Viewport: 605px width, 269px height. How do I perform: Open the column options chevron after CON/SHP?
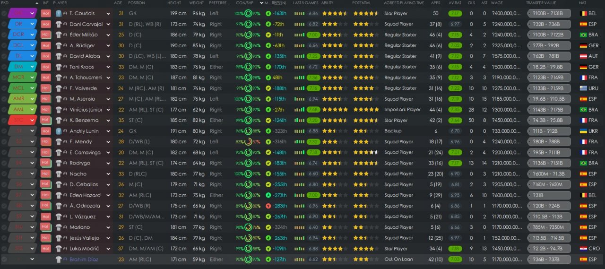click(x=261, y=3)
